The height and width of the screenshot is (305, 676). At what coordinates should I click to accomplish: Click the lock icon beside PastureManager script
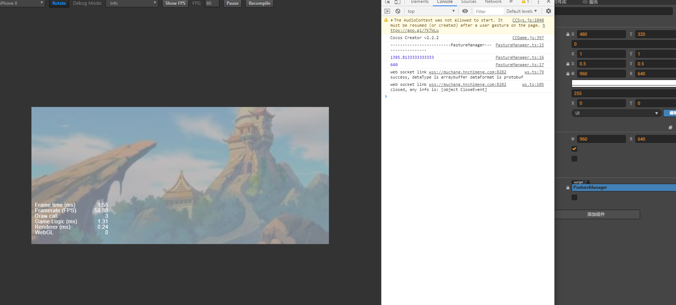(x=568, y=188)
